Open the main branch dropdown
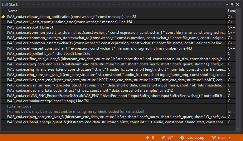Viewport: 243px width, 141px height. (x=221, y=137)
